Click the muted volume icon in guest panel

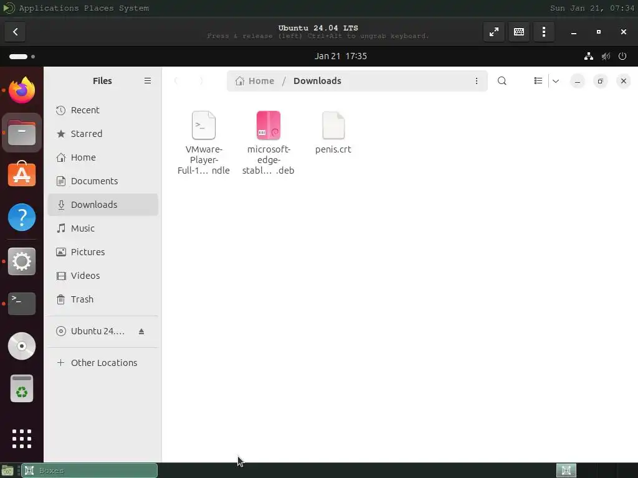point(606,56)
